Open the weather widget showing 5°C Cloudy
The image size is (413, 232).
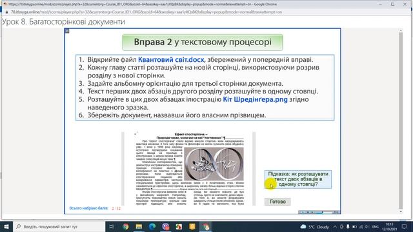point(314,226)
